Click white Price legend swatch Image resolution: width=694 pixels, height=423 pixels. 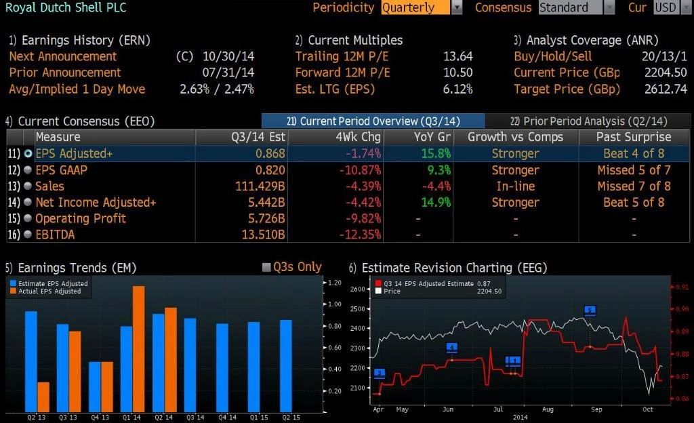[x=378, y=291]
